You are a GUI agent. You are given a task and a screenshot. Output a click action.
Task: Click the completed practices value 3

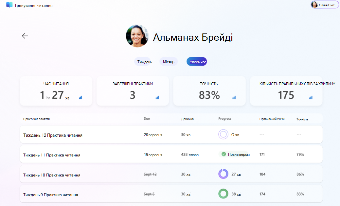click(x=133, y=95)
